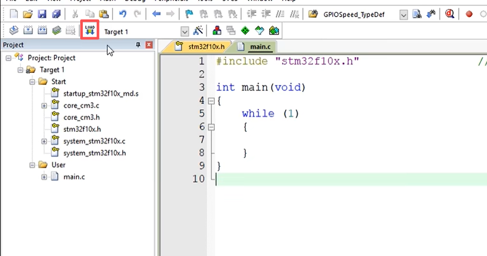Viewport: 487px width, 256px height.
Task: Cut the selected text
Action: click(x=75, y=14)
